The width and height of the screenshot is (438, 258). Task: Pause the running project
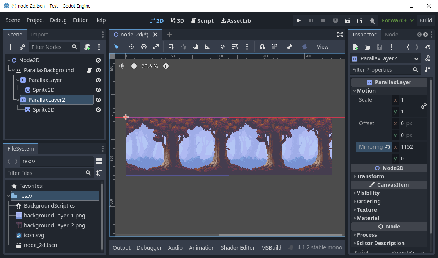(311, 20)
